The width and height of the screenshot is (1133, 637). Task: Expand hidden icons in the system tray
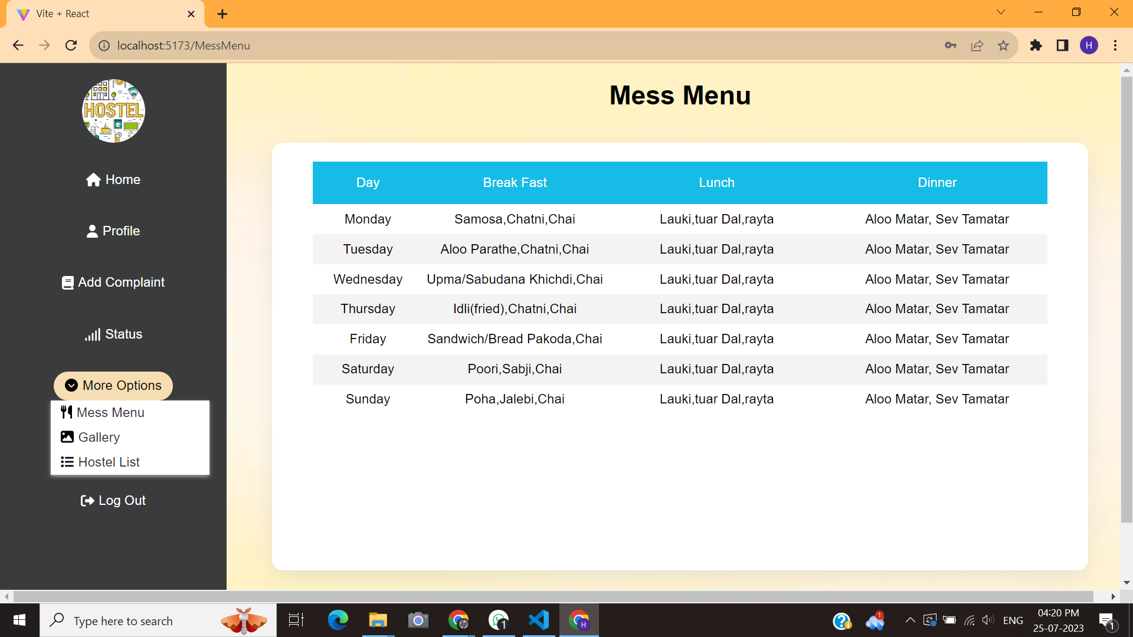pos(909,620)
